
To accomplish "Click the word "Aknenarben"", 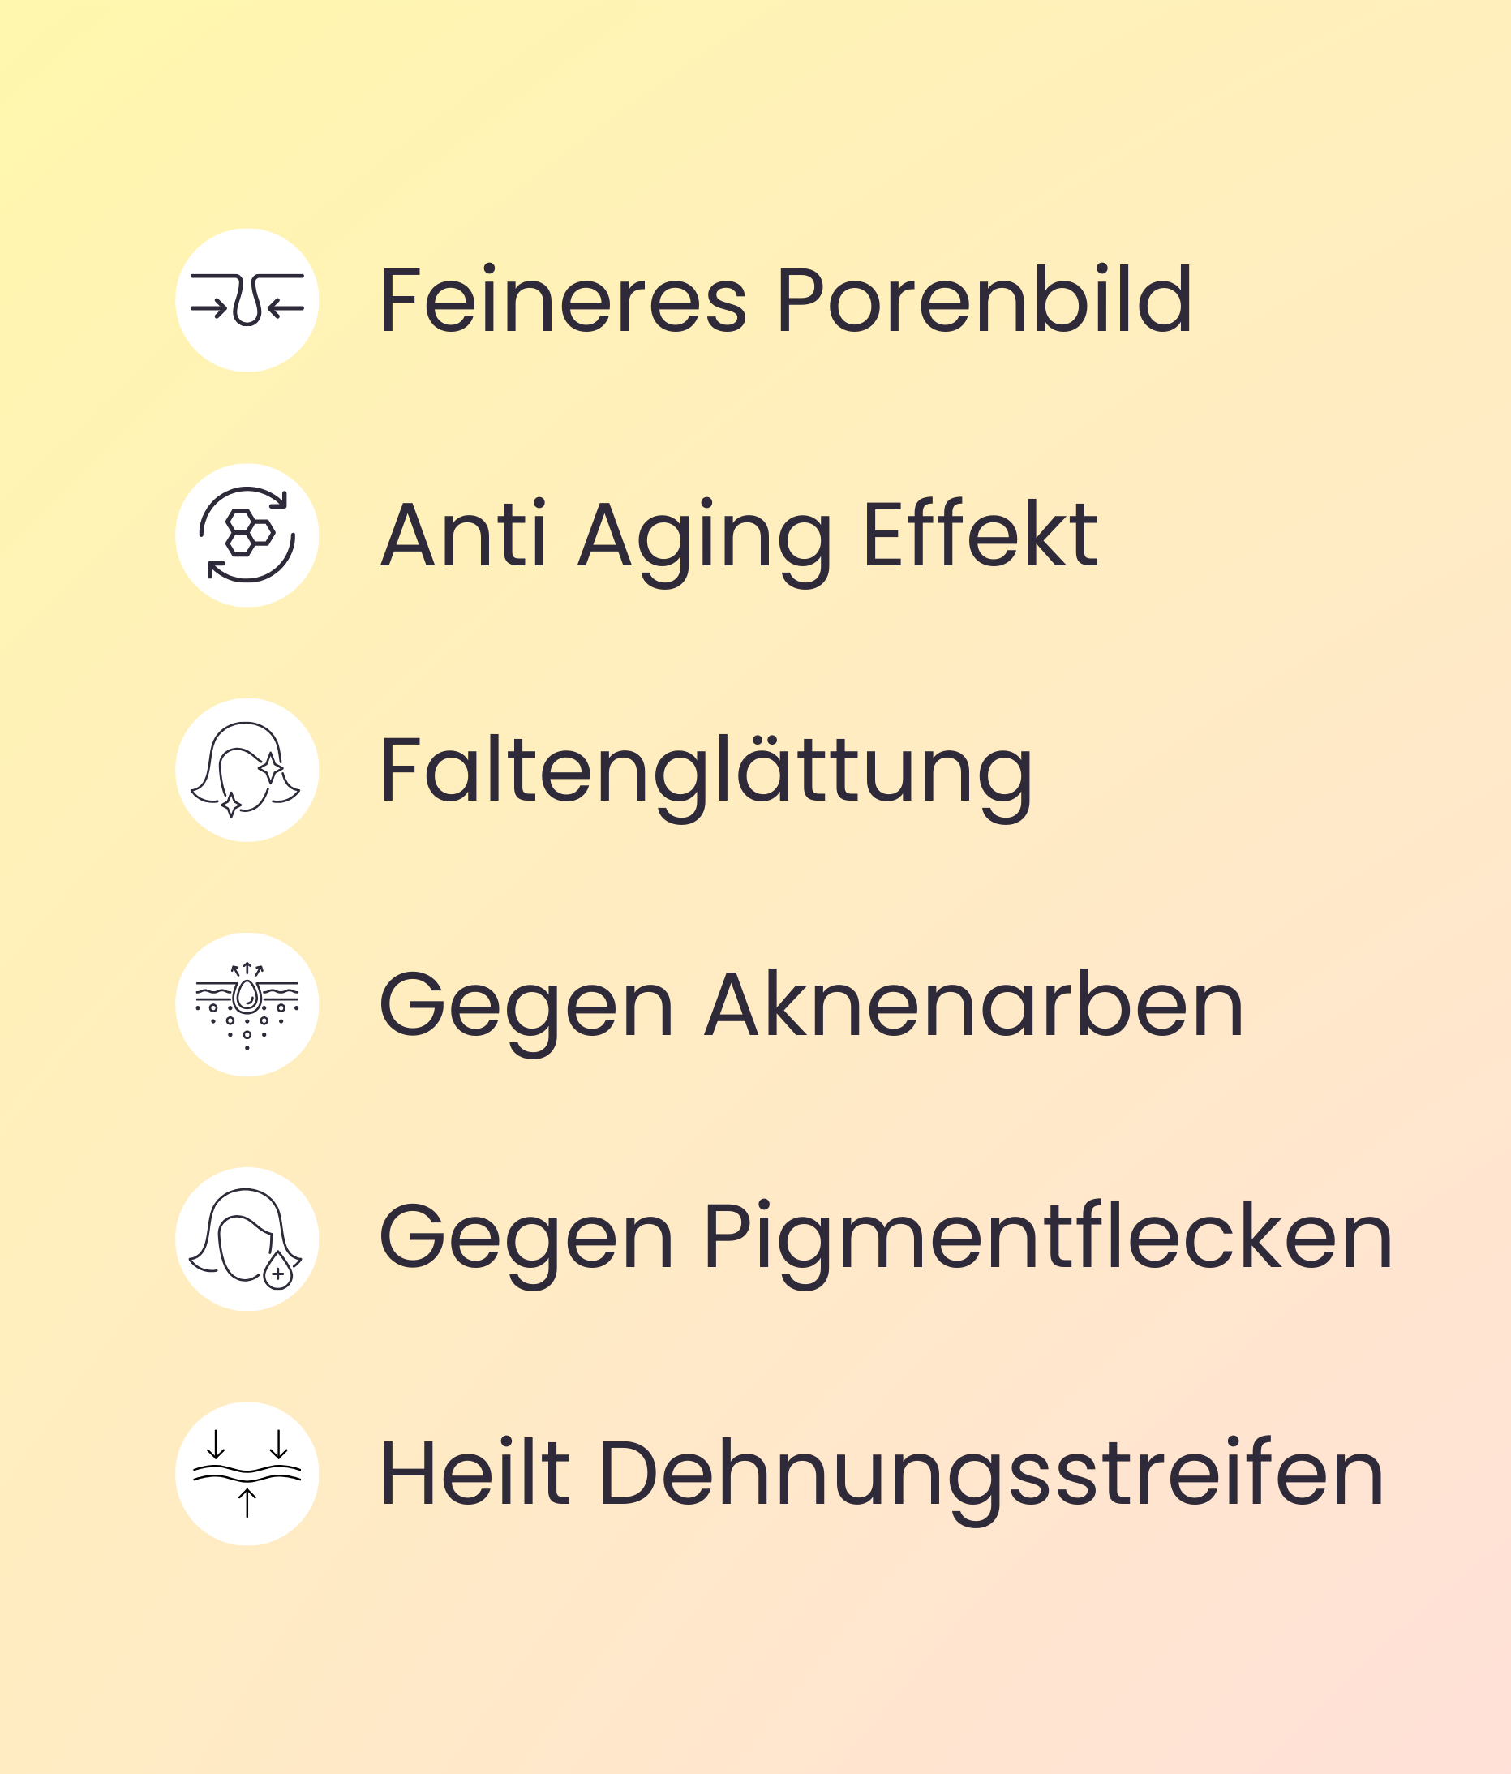I will click(973, 1004).
